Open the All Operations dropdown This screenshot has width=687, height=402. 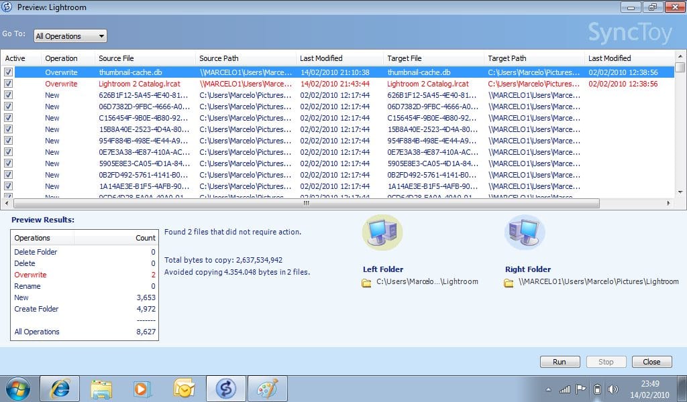click(70, 36)
